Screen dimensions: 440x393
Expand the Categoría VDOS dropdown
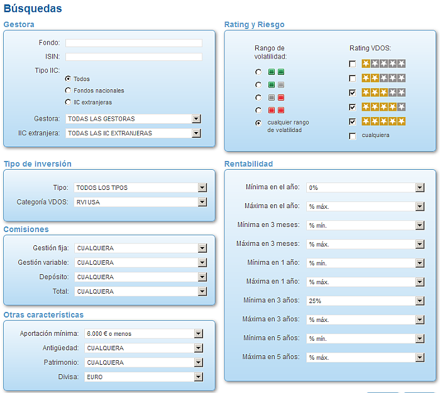(x=202, y=202)
